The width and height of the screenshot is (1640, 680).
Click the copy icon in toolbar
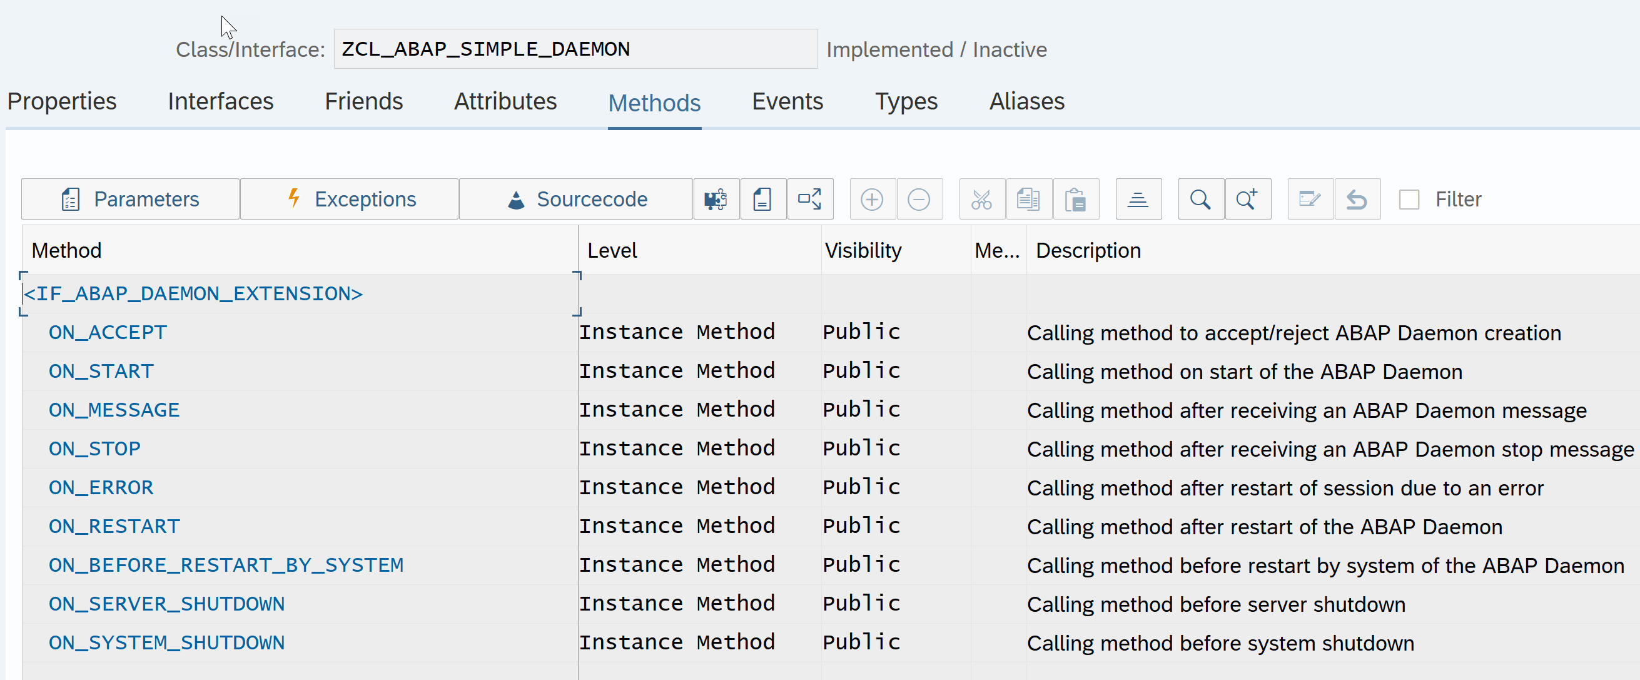(x=1029, y=200)
